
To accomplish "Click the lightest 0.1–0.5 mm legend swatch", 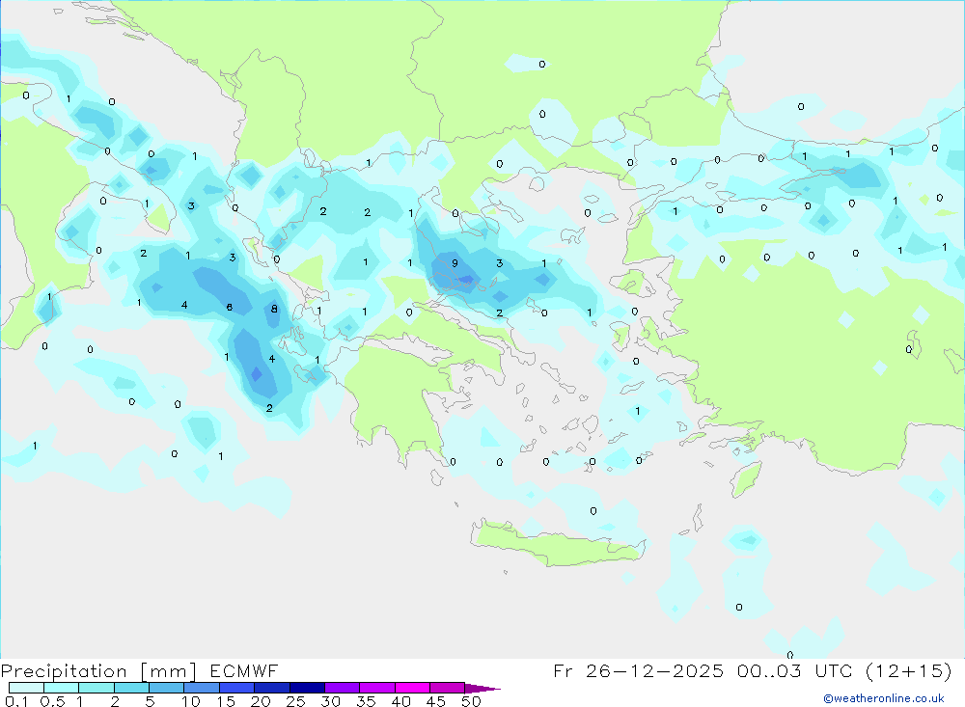I will tap(26, 688).
